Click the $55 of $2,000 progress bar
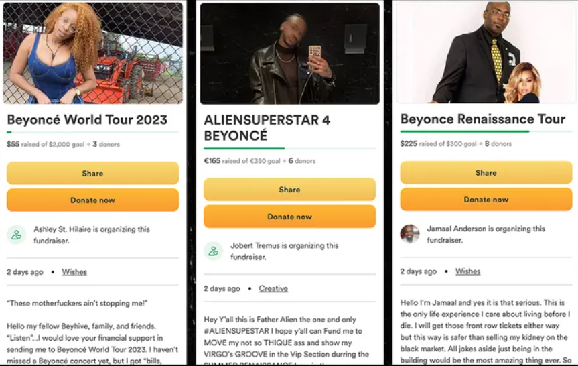This screenshot has width=578, height=366. point(92,133)
